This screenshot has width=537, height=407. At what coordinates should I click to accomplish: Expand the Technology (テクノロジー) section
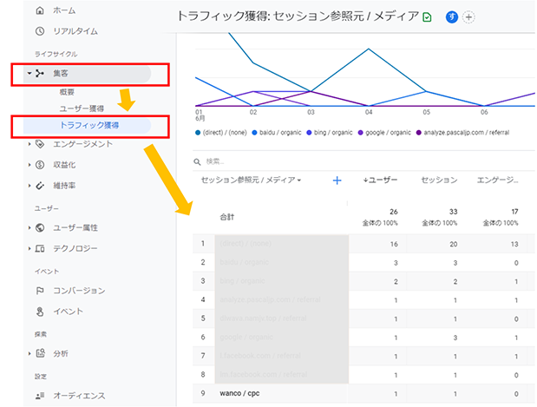click(x=29, y=248)
